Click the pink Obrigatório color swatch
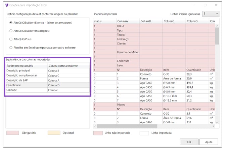 tap(13, 133)
